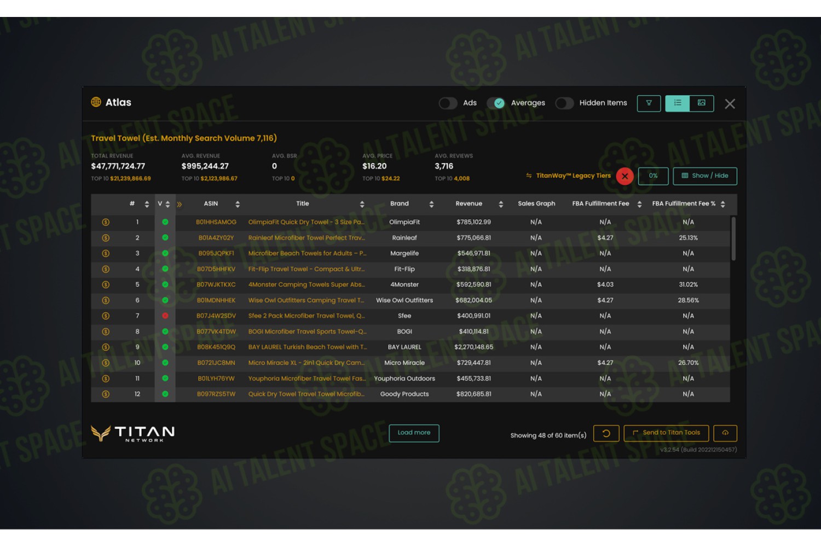Click dollar coin icon in row 12

[x=106, y=394]
